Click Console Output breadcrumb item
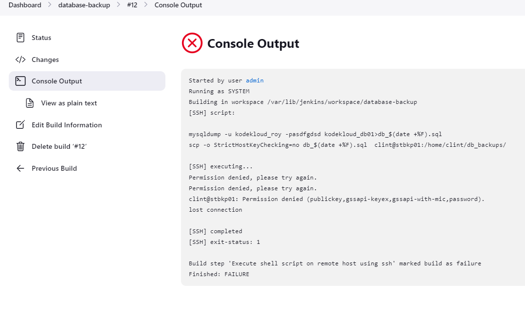525x321 pixels. [x=178, y=5]
